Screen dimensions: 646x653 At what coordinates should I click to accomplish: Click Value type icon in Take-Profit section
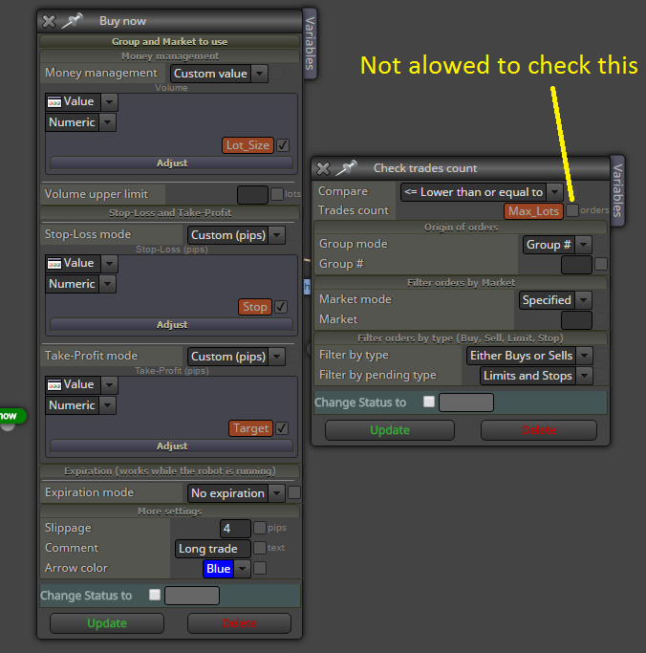[54, 384]
